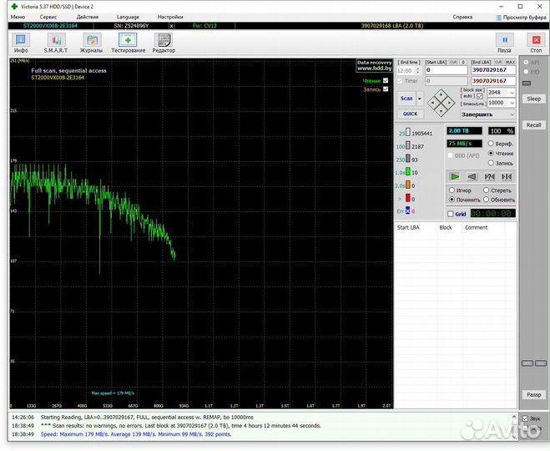Open the Сервис menu
Viewport: 550px width, 451px height.
[48, 17]
